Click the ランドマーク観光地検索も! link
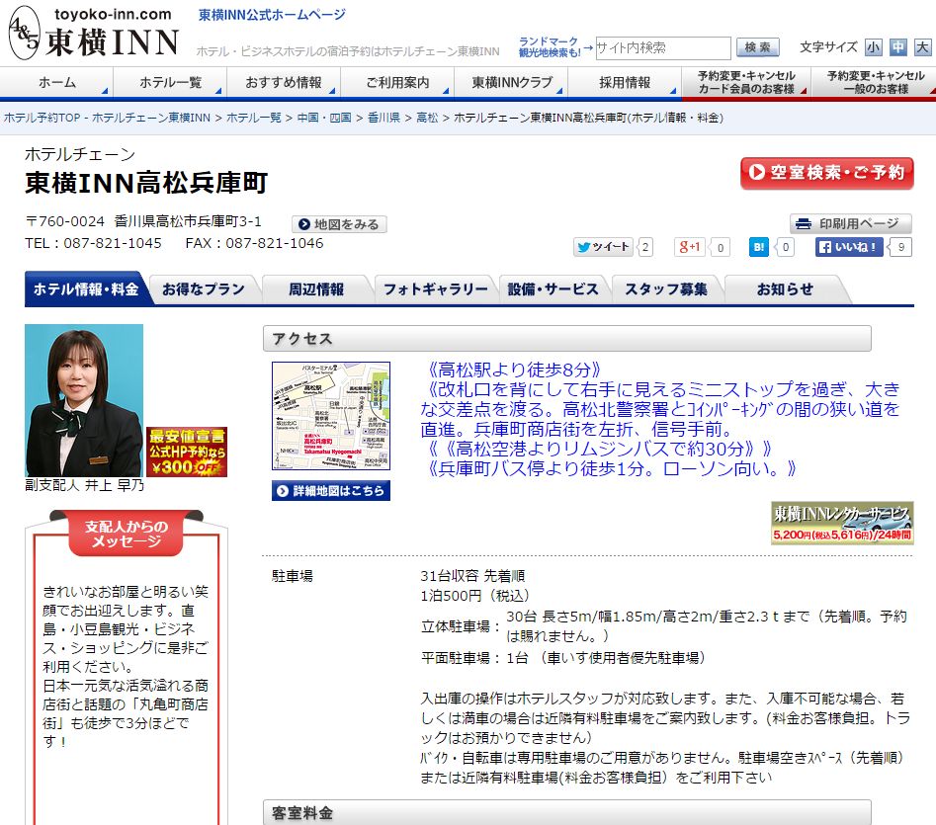Viewport: 936px width, 825px height. (x=550, y=47)
